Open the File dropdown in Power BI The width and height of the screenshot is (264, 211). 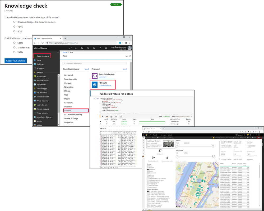click(x=146, y=138)
